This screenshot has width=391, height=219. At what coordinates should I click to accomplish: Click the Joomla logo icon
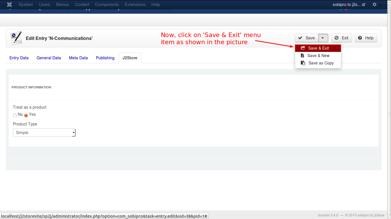9,5
